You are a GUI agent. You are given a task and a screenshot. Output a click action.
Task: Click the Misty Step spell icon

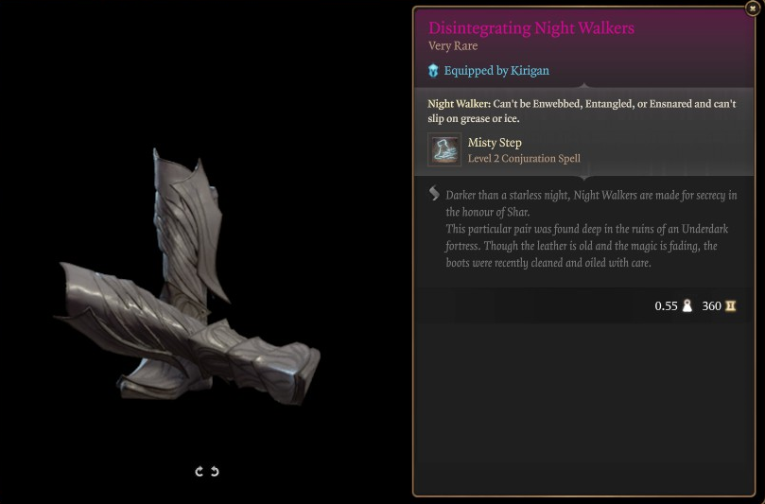point(444,149)
